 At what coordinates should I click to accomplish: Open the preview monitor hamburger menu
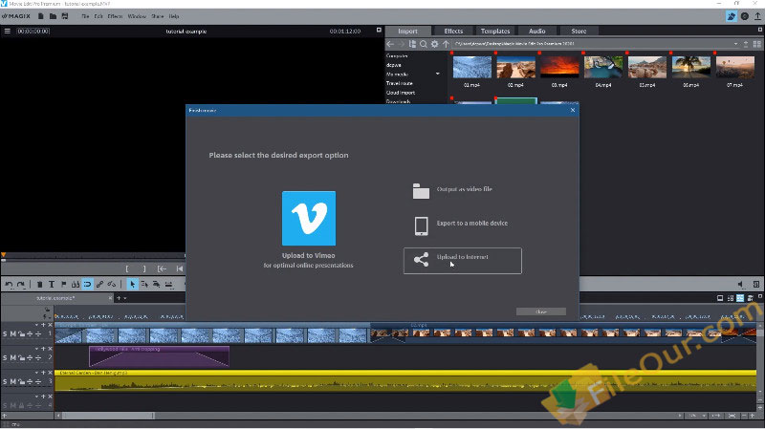pyautogui.click(x=8, y=31)
